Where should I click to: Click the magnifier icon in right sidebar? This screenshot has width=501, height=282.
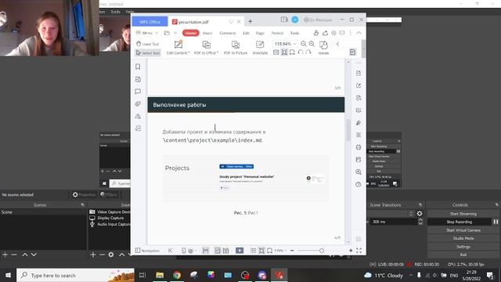pyautogui.click(x=359, y=172)
